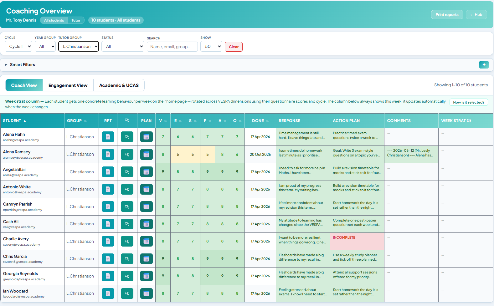
Task: Click Alena Ramsey's 20 Oct 2025 date
Action: tap(260, 155)
